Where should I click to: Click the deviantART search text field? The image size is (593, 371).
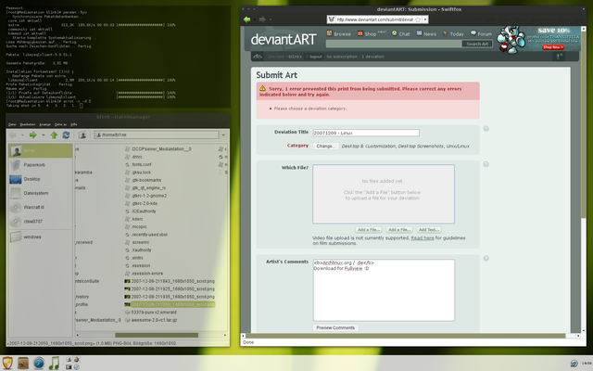[x=394, y=44]
